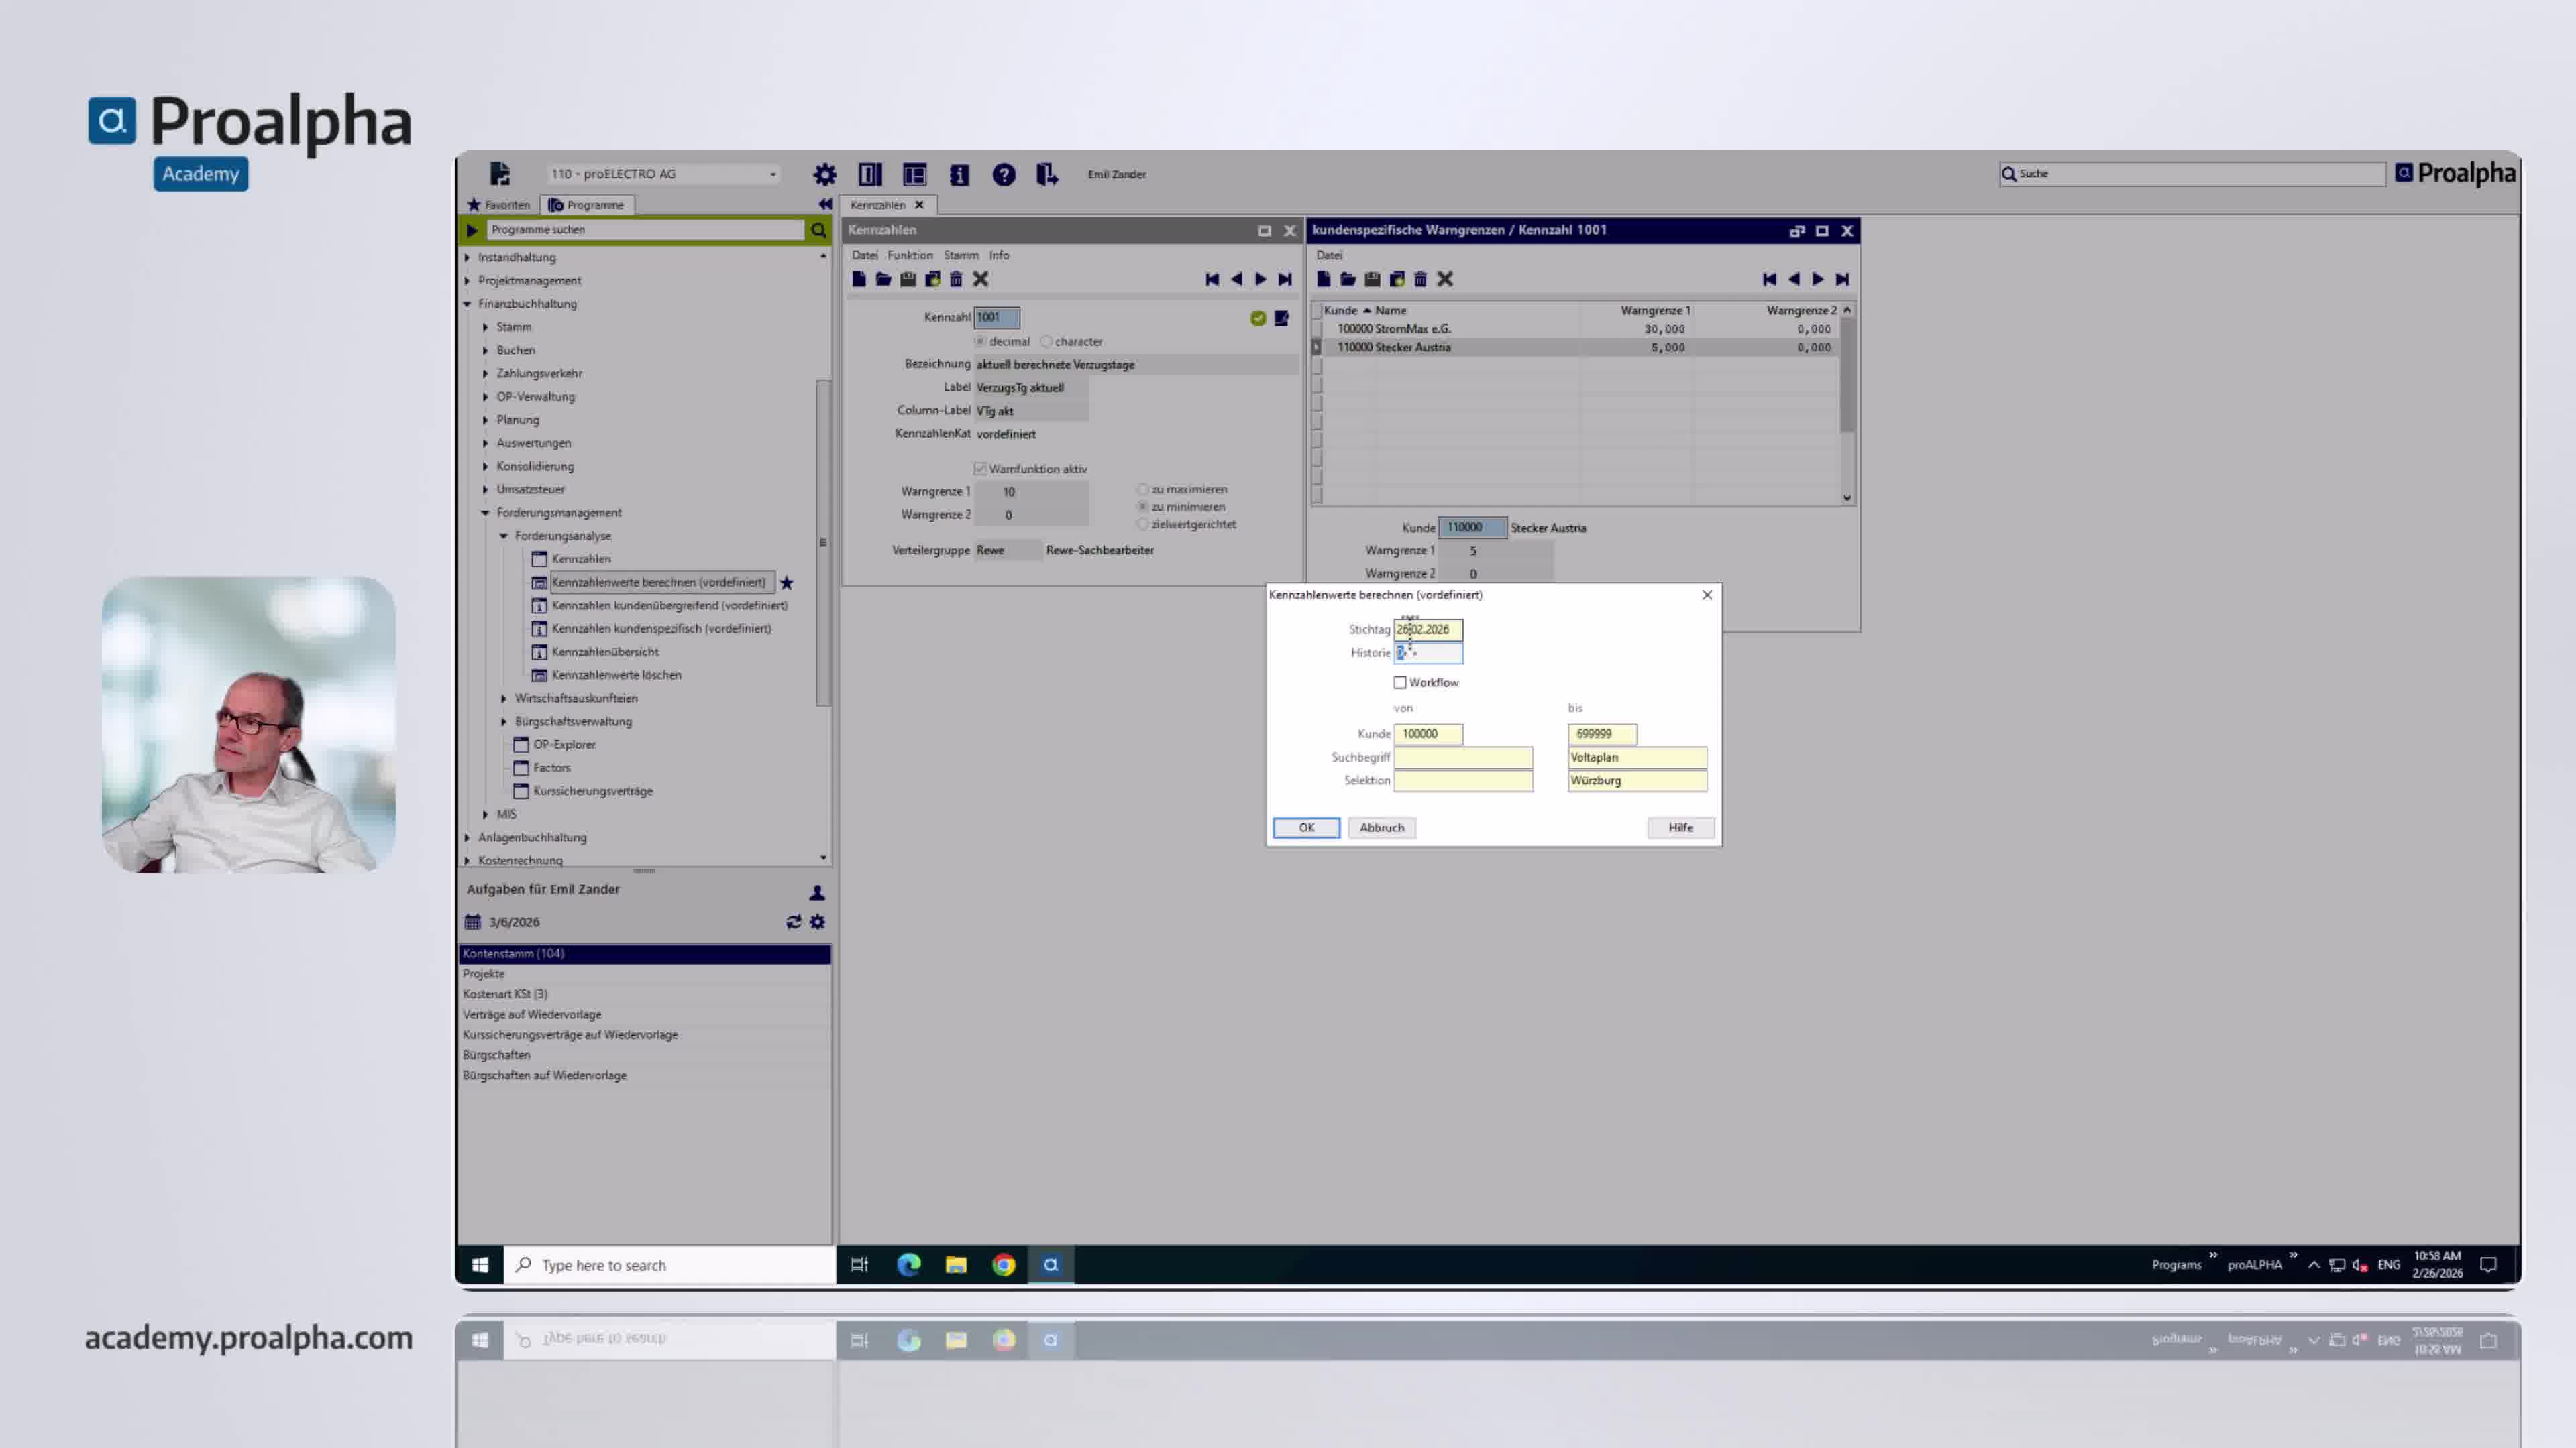Click the info icon in the toolbar
This screenshot has width=2576, height=1448.
tap(958, 174)
